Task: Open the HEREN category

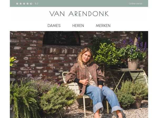Action: click(78, 26)
